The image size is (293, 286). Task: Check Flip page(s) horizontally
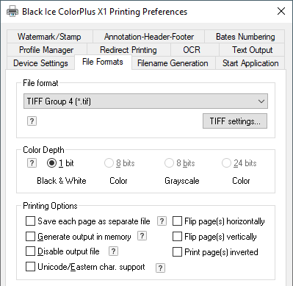pos(177,221)
